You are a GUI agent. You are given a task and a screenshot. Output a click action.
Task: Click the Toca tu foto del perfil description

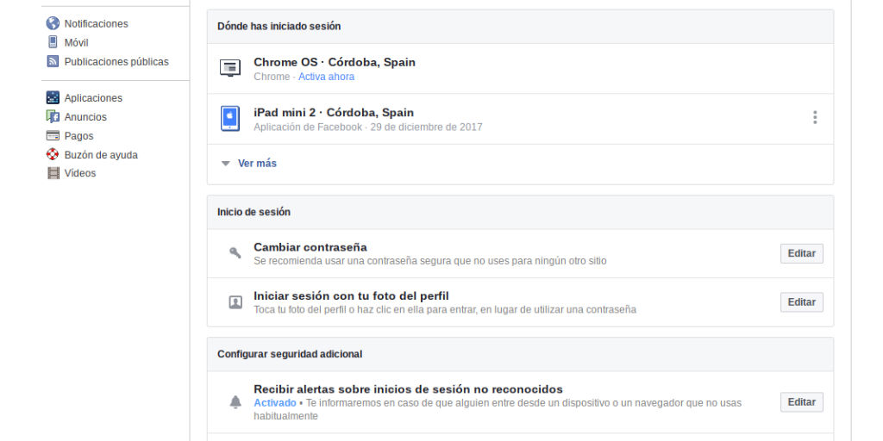[445, 309]
